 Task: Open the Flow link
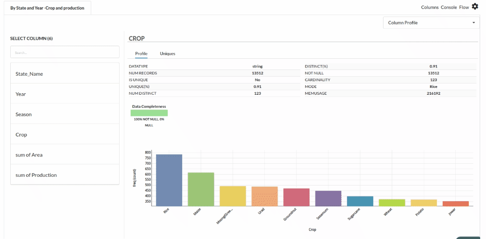tap(464, 7)
